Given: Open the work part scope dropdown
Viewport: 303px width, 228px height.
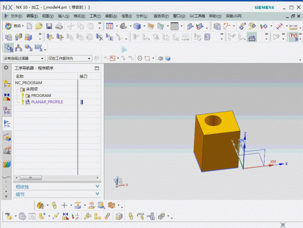Looking at the screenshot, I should [70, 58].
